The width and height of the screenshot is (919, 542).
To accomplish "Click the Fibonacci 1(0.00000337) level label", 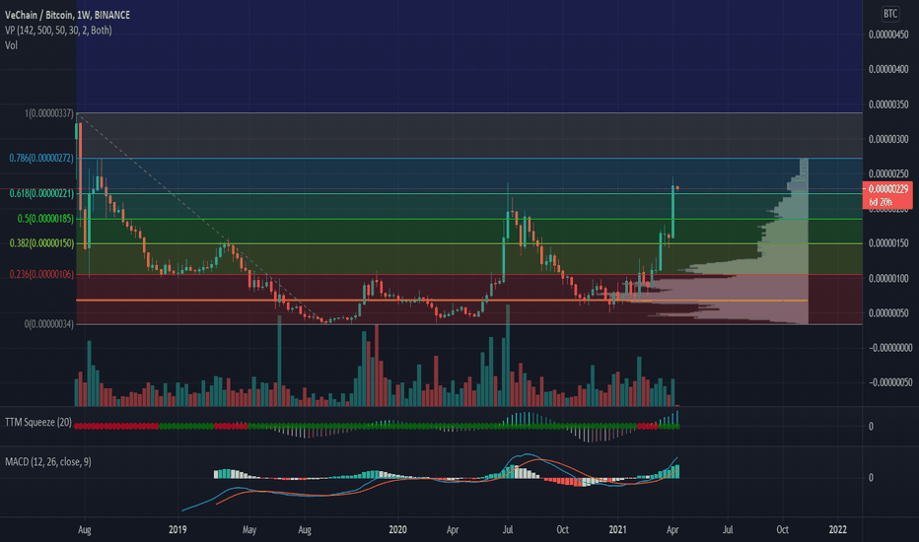I will pyautogui.click(x=49, y=113).
